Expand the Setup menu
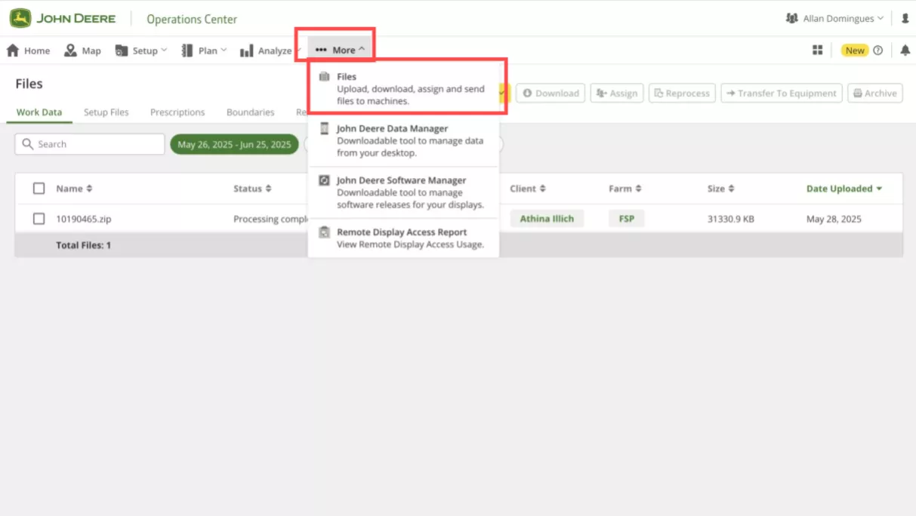916x516 pixels. click(x=141, y=51)
